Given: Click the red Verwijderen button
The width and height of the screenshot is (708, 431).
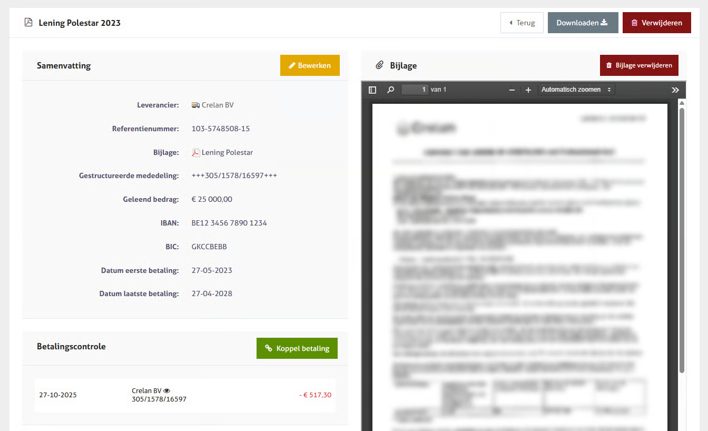Looking at the screenshot, I should coord(656,23).
